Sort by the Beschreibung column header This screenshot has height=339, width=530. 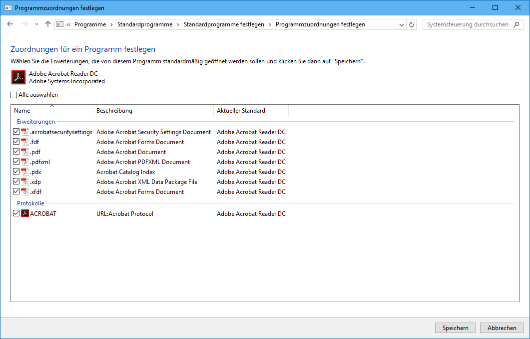pos(153,110)
